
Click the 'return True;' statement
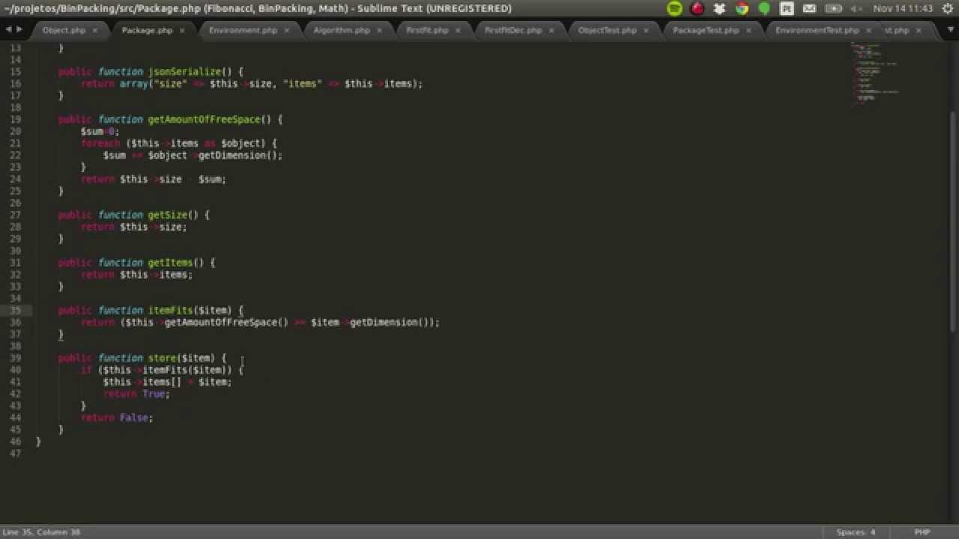click(136, 394)
